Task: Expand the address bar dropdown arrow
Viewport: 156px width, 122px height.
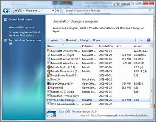Action: [x=53, y=11]
